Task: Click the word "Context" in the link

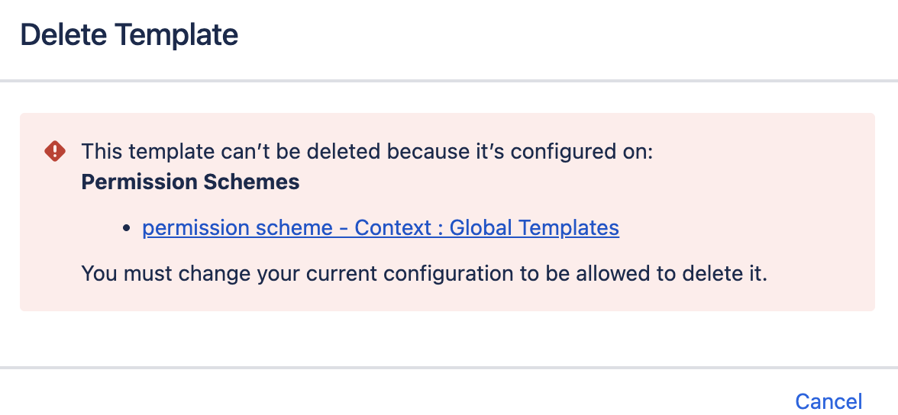Action: click(395, 227)
